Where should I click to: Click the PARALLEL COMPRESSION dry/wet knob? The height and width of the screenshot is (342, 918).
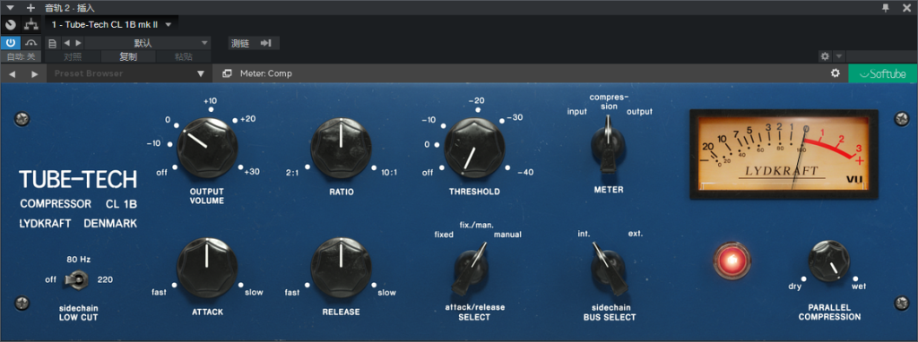pyautogui.click(x=829, y=261)
